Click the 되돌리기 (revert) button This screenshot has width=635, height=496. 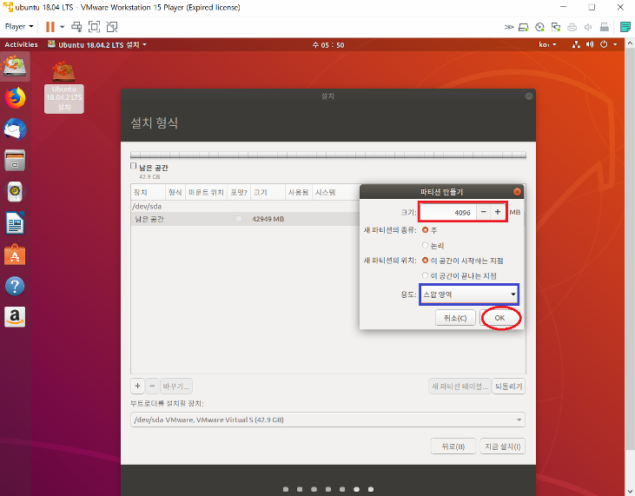[509, 387]
